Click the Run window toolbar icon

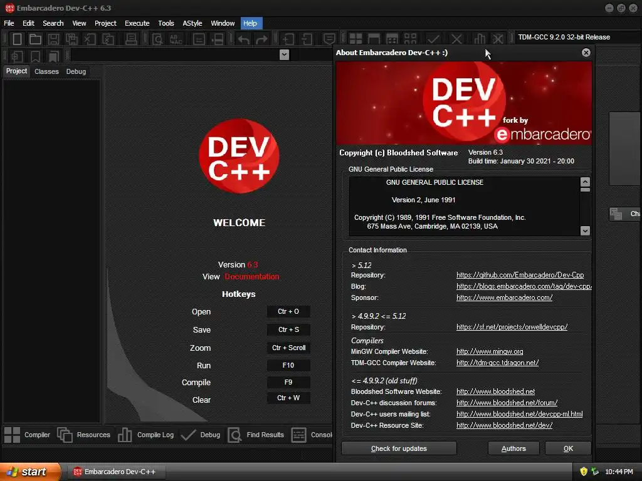[x=374, y=39]
